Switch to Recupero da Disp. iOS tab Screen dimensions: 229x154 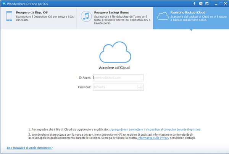tap(39, 18)
